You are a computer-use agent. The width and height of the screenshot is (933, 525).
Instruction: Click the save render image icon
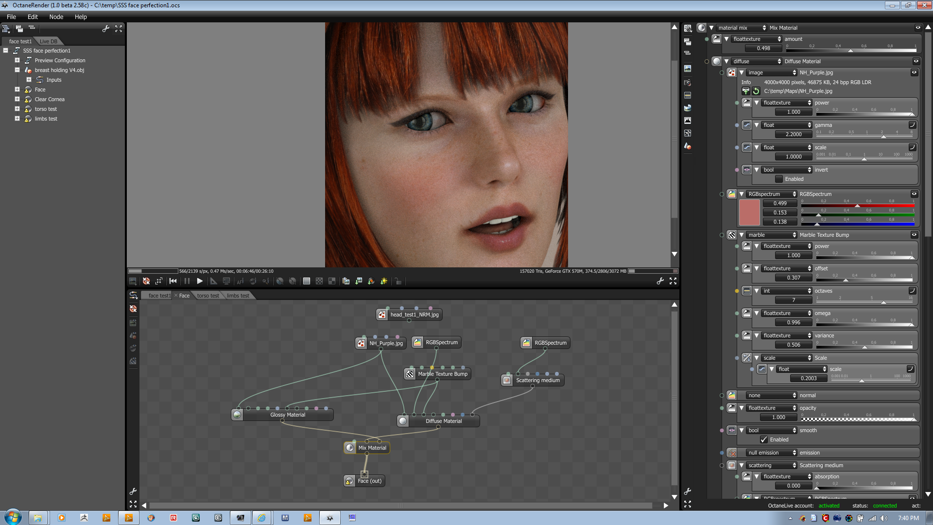(358, 281)
